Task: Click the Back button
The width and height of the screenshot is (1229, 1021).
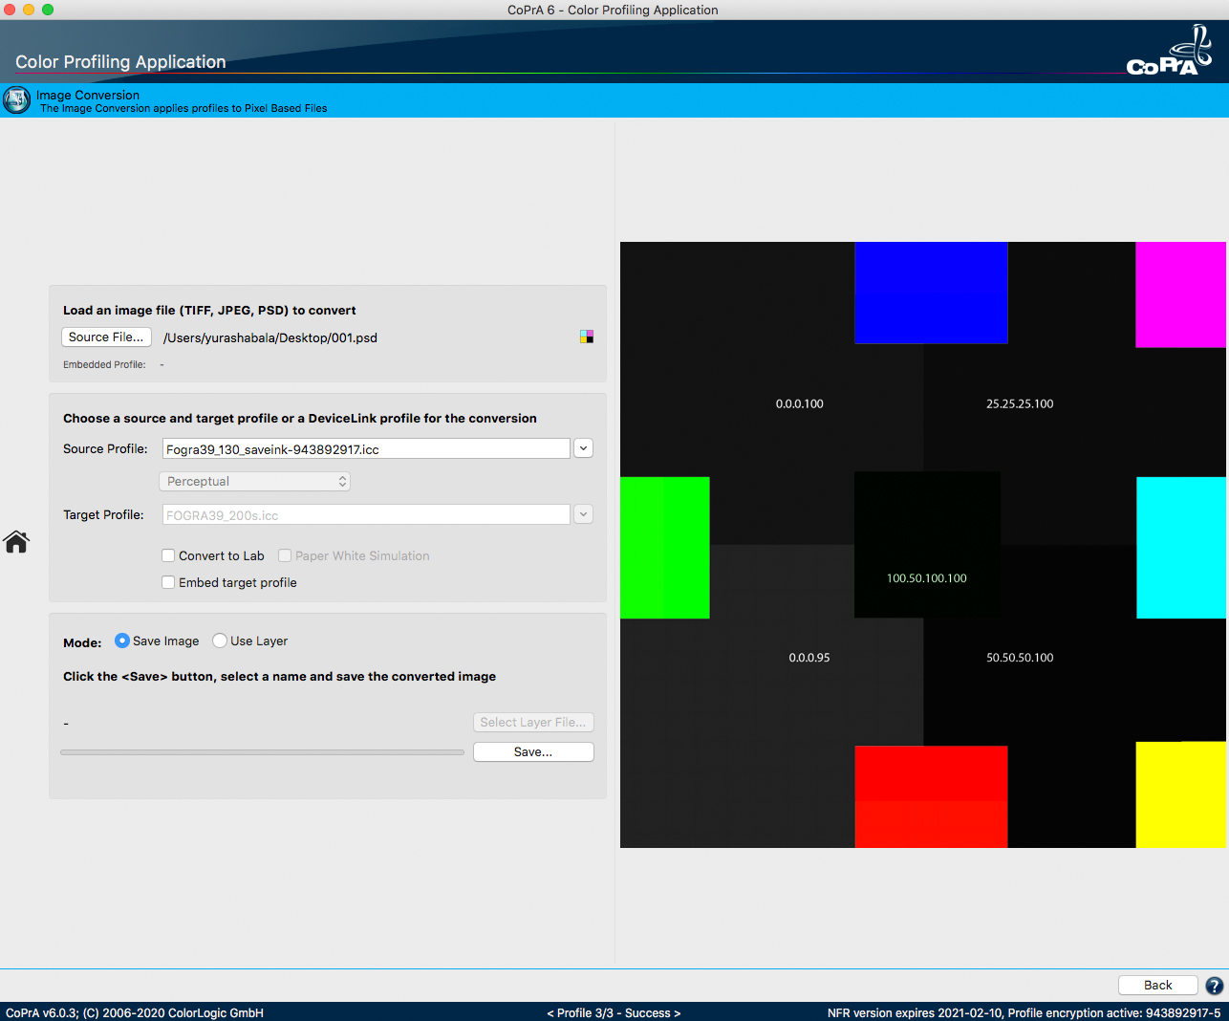Action: tap(1158, 986)
